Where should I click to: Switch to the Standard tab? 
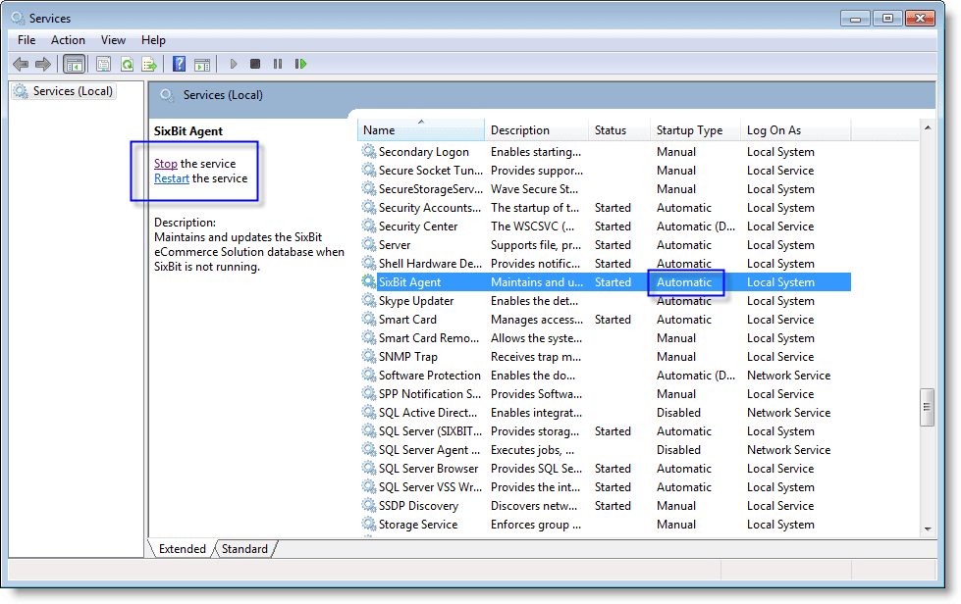click(x=245, y=549)
